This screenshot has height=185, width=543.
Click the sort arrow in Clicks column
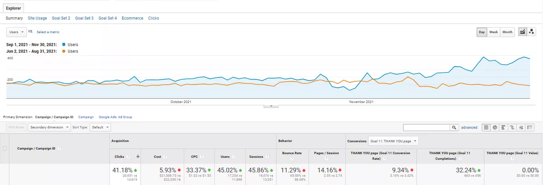point(137,157)
